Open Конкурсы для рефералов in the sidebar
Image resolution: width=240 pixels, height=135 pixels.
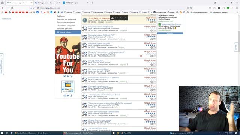(66, 19)
